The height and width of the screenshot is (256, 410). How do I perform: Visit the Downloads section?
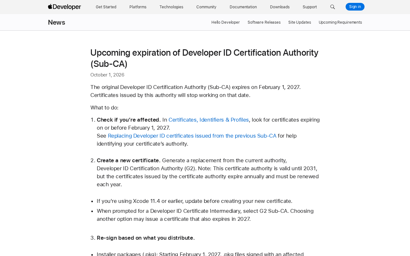280,7
